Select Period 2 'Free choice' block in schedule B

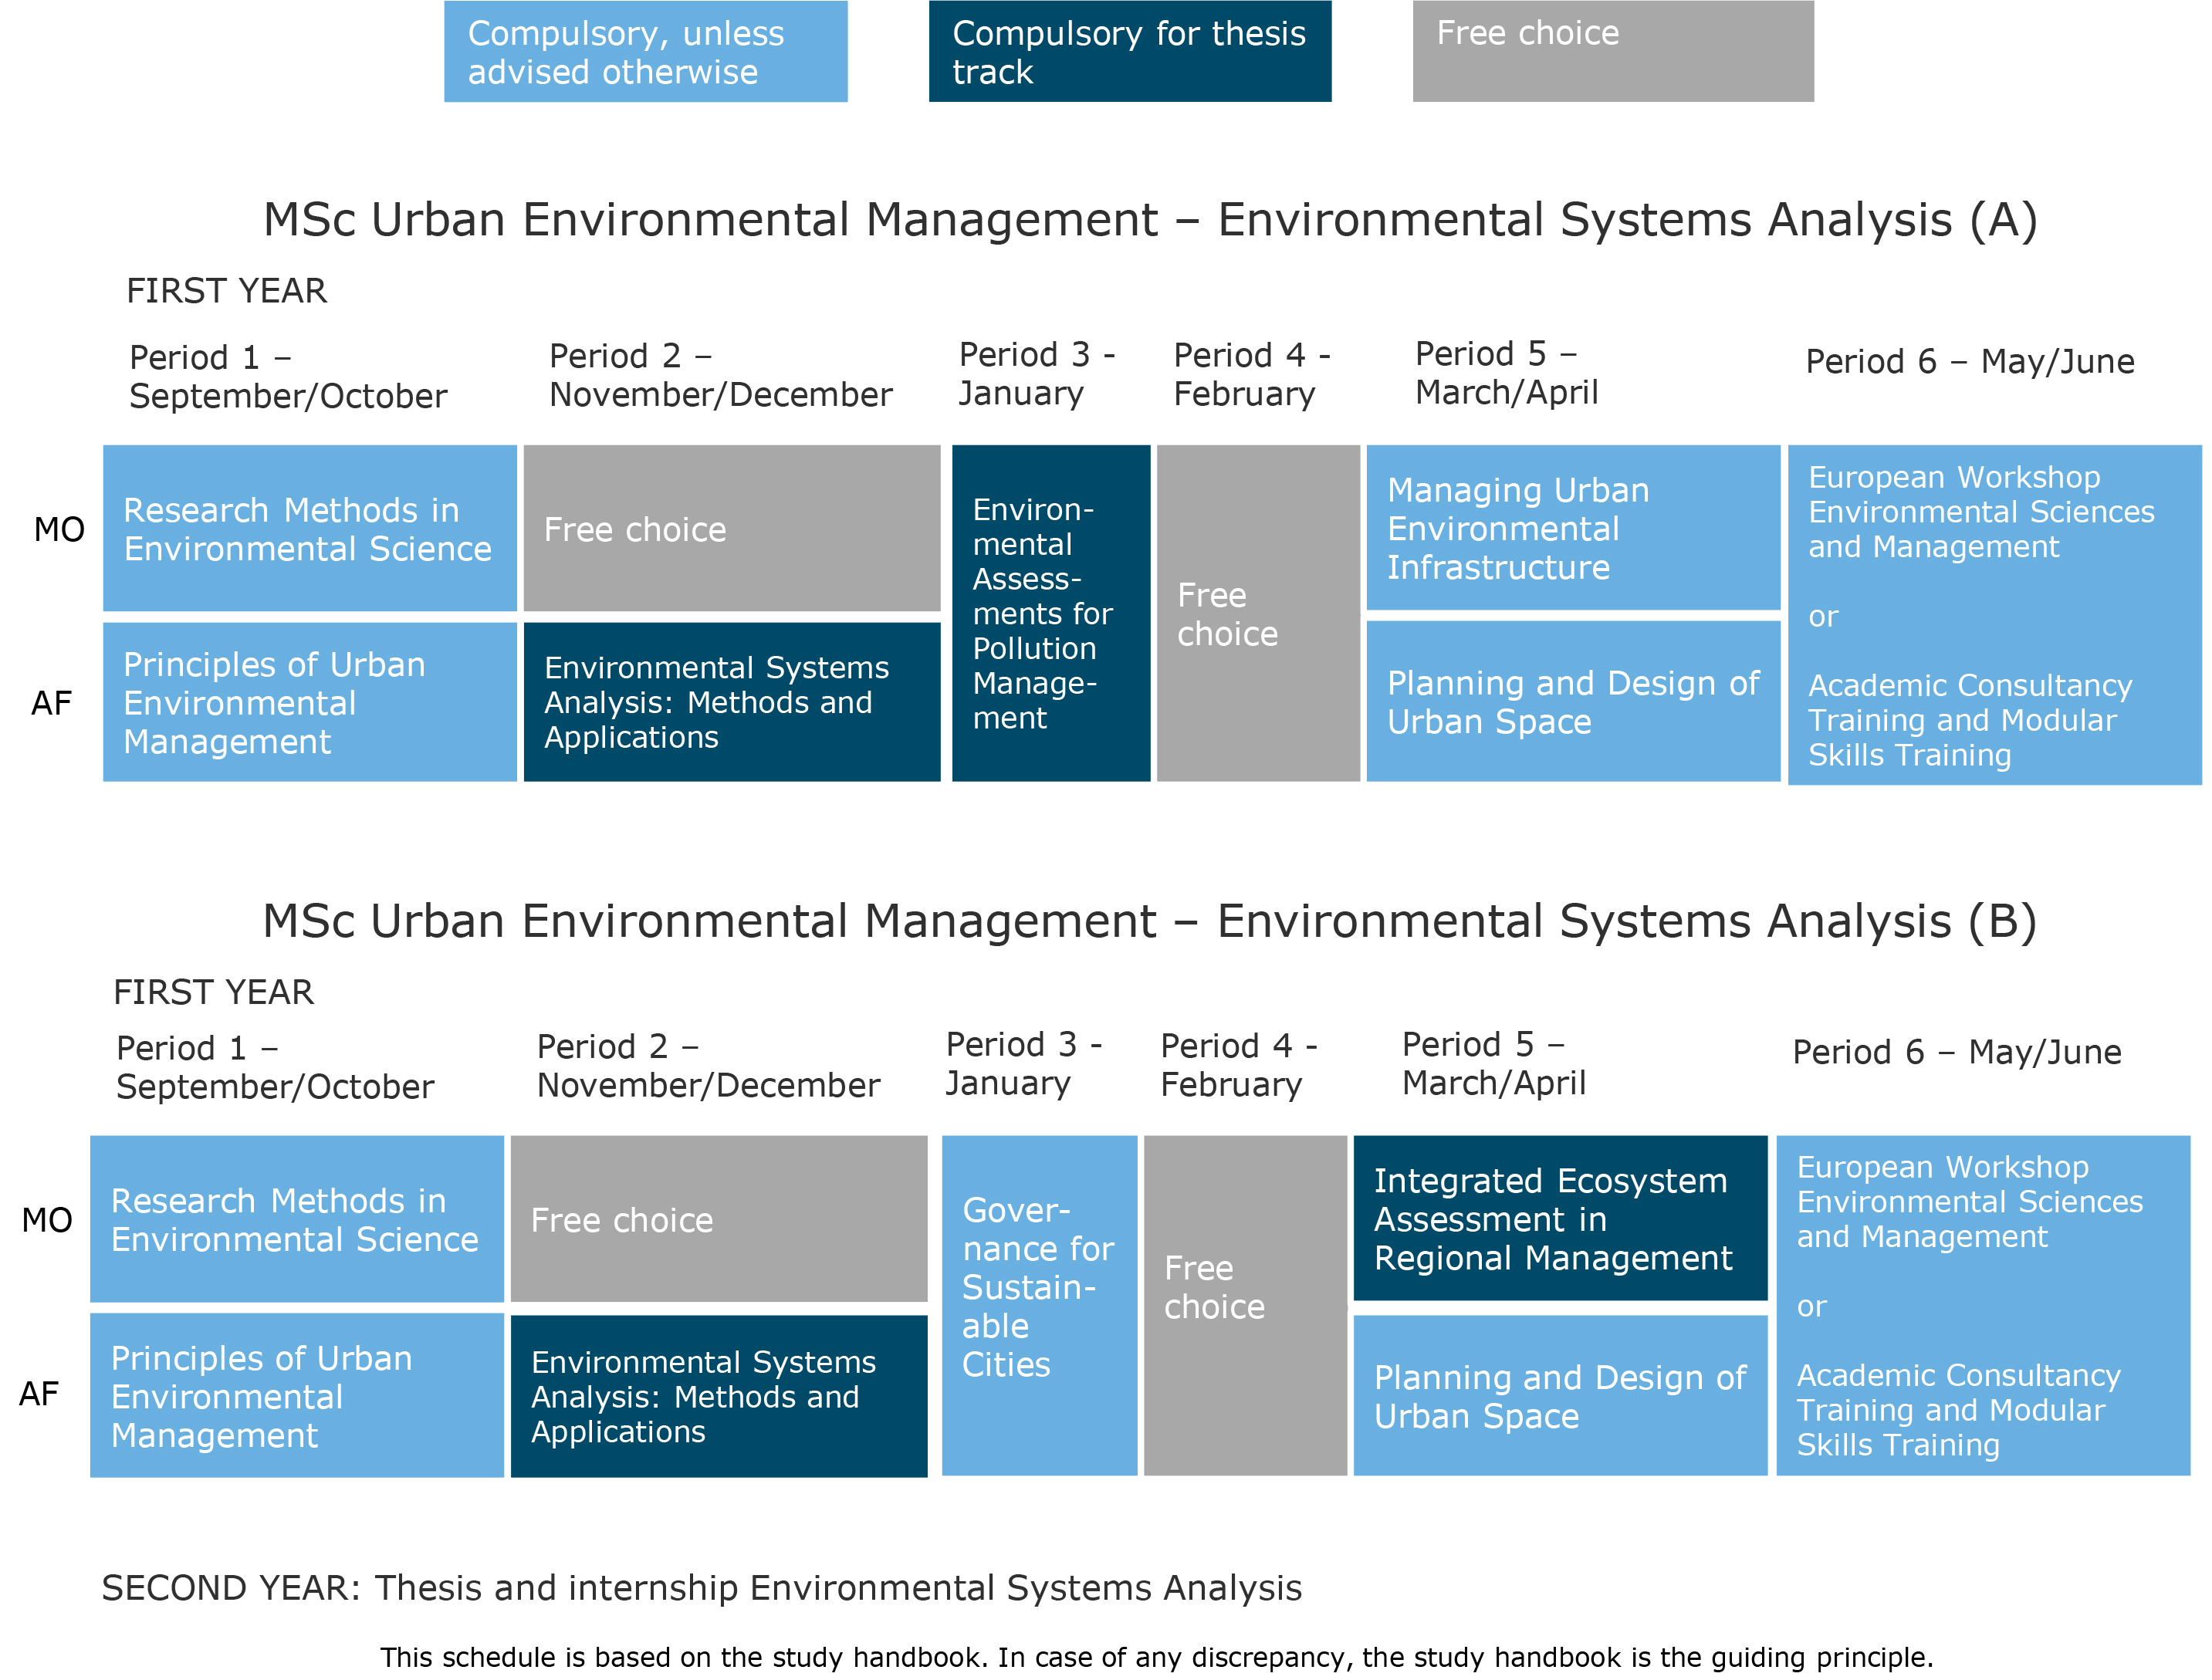tap(719, 1219)
